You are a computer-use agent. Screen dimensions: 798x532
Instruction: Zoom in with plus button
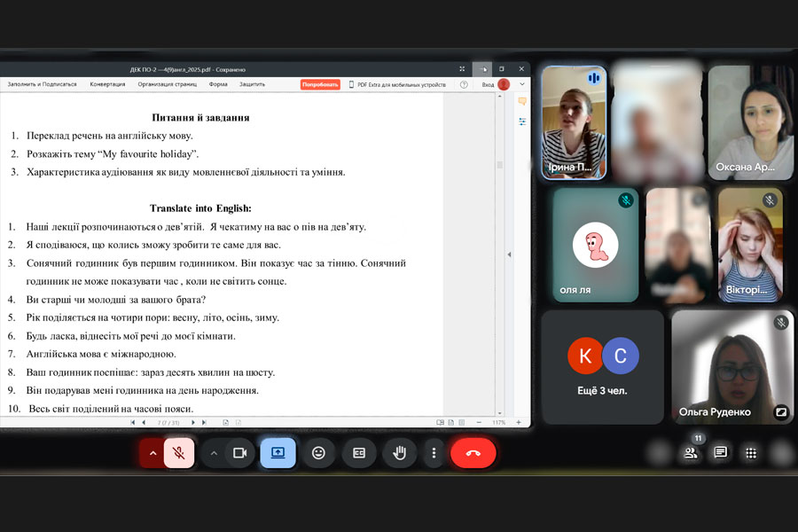click(519, 423)
